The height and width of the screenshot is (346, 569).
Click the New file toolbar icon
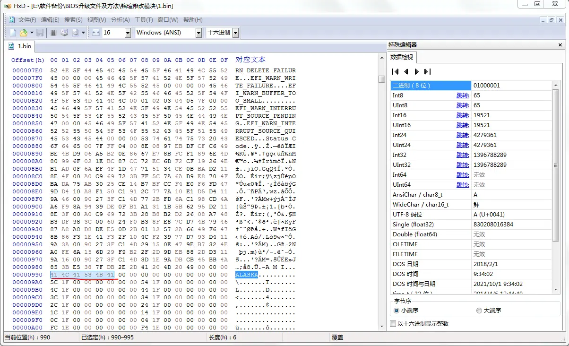[x=13, y=33]
